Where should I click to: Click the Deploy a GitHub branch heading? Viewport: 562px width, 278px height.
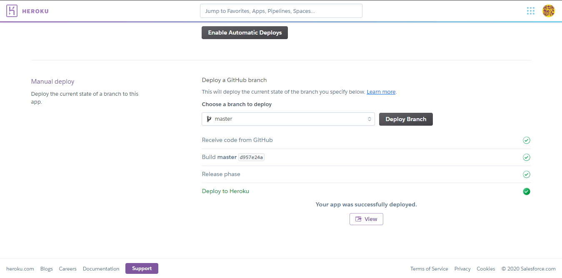234,80
